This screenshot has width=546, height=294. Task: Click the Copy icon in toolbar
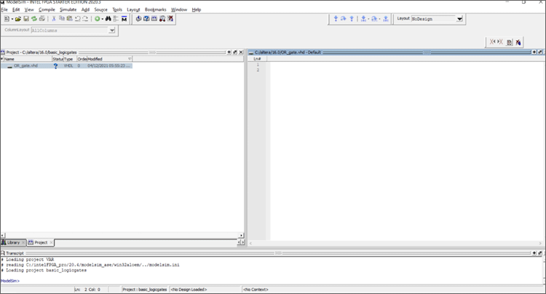[x=62, y=19]
